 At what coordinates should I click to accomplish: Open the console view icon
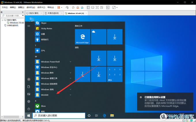(x=108, y=7)
